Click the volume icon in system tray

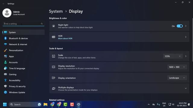click(x=173, y=104)
